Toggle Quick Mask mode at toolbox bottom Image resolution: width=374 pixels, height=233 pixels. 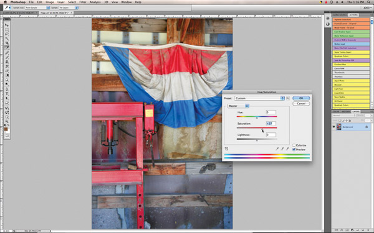[x=7, y=135]
